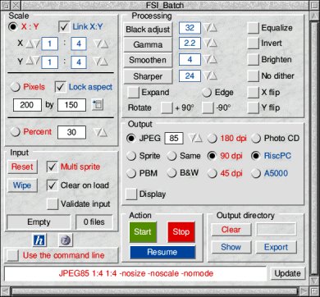This screenshot has height=297, width=320.
Task: Select 45 dpi resolution
Action: [x=212, y=173]
